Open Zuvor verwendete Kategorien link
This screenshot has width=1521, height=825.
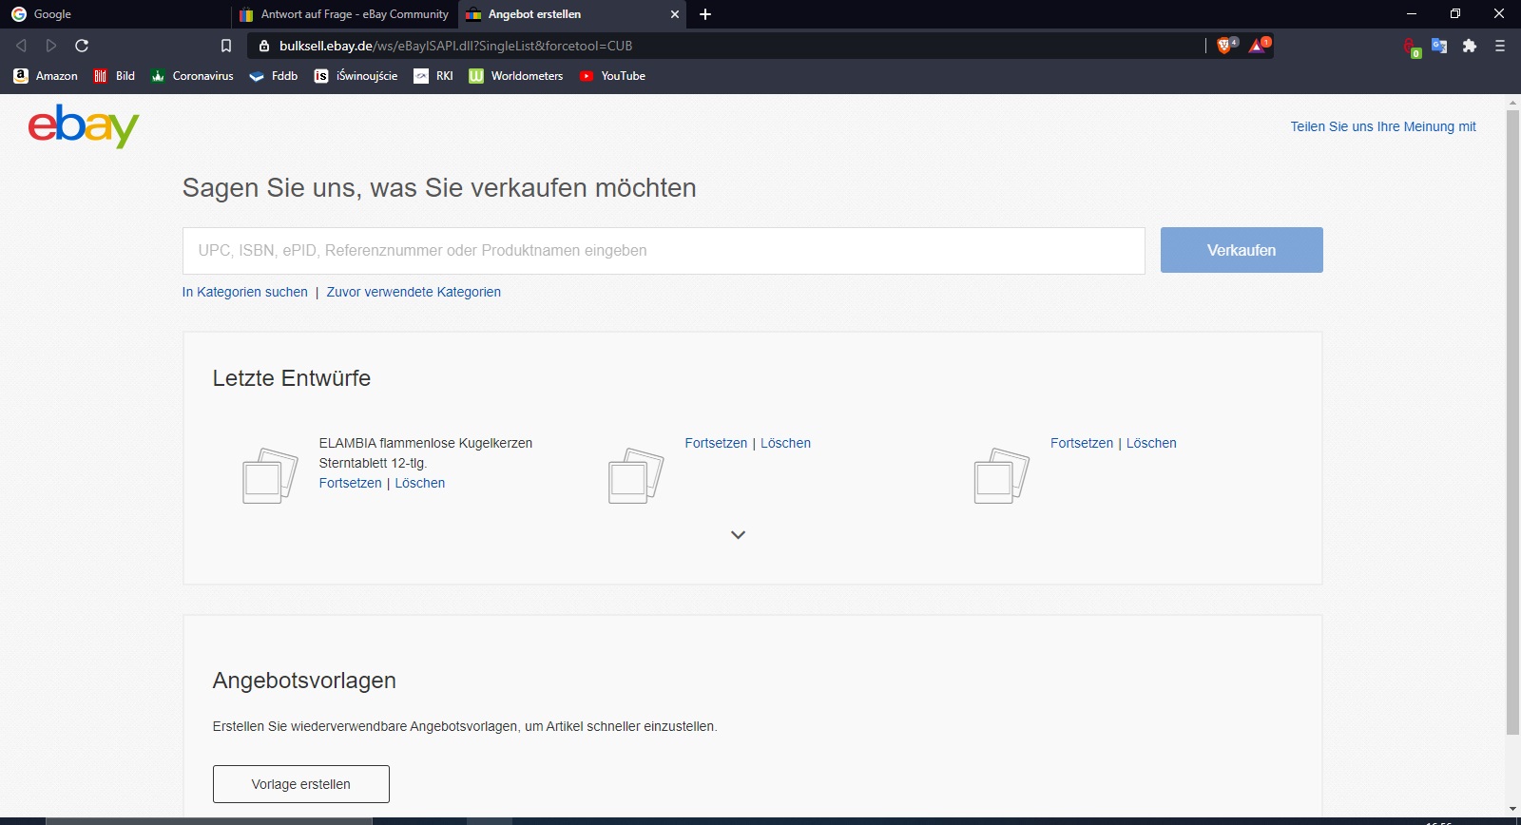[414, 292]
